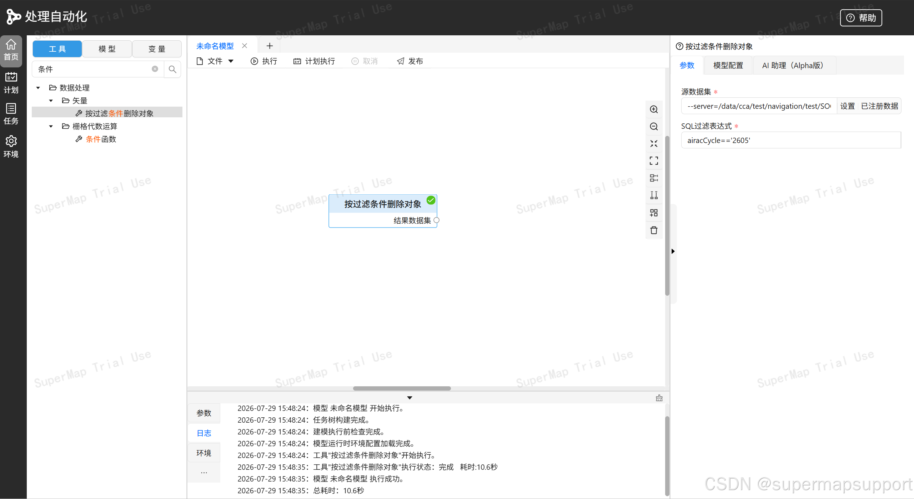
Task: Click the canvas horizontal scrollbar
Action: click(402, 388)
